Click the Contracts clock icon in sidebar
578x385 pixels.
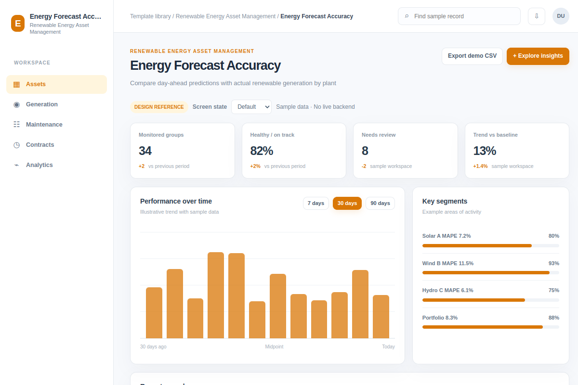coord(16,145)
